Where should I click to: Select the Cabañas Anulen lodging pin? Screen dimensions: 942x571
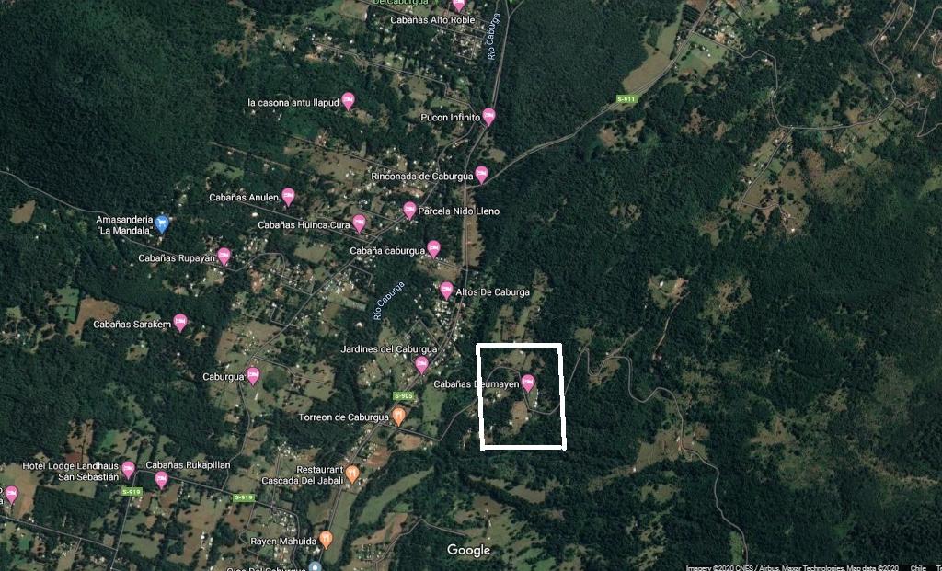coord(288,197)
